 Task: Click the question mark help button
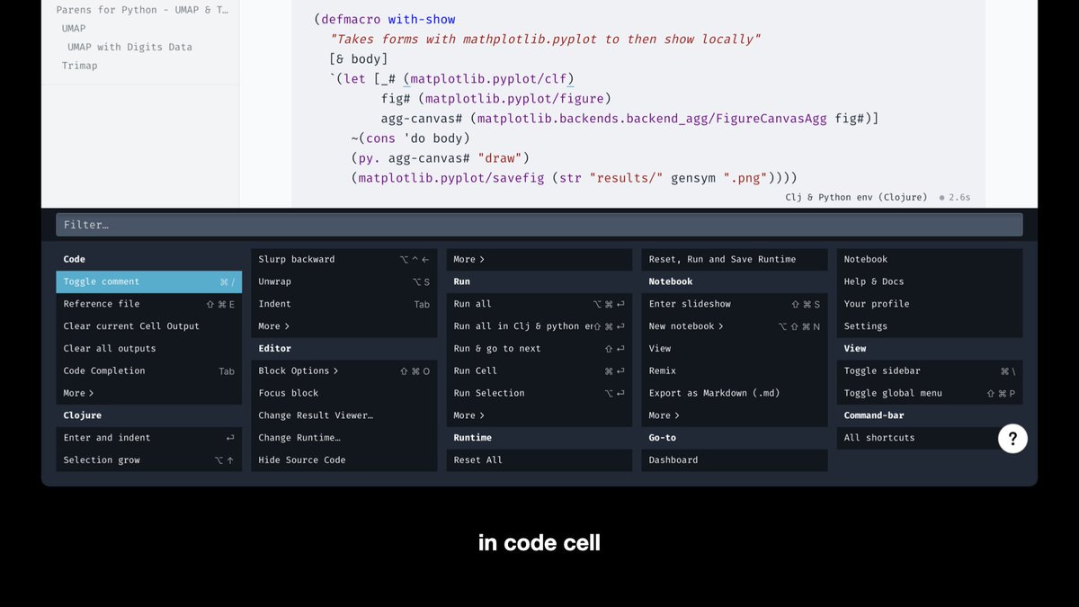(1012, 438)
